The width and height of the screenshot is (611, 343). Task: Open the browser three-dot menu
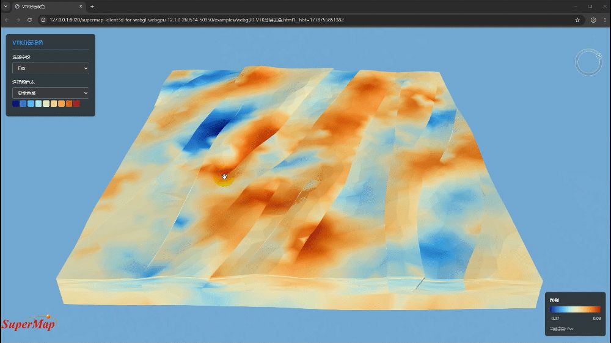605,20
